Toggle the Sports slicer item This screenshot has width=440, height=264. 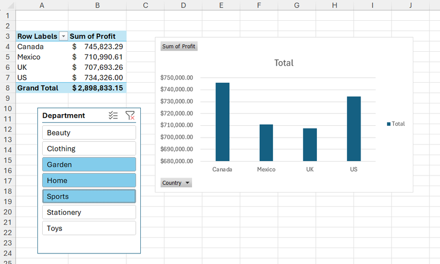pyautogui.click(x=89, y=196)
